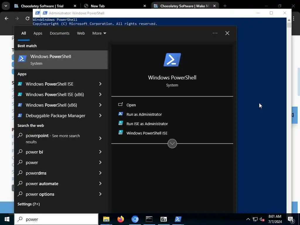Expand power bi web search arrow

coord(100,152)
